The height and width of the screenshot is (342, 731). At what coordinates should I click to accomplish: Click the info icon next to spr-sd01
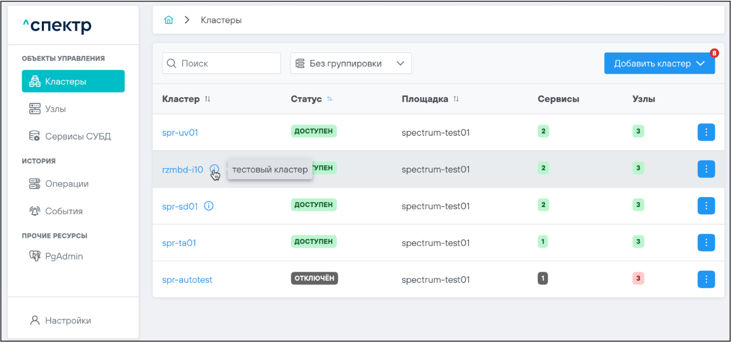coord(209,206)
